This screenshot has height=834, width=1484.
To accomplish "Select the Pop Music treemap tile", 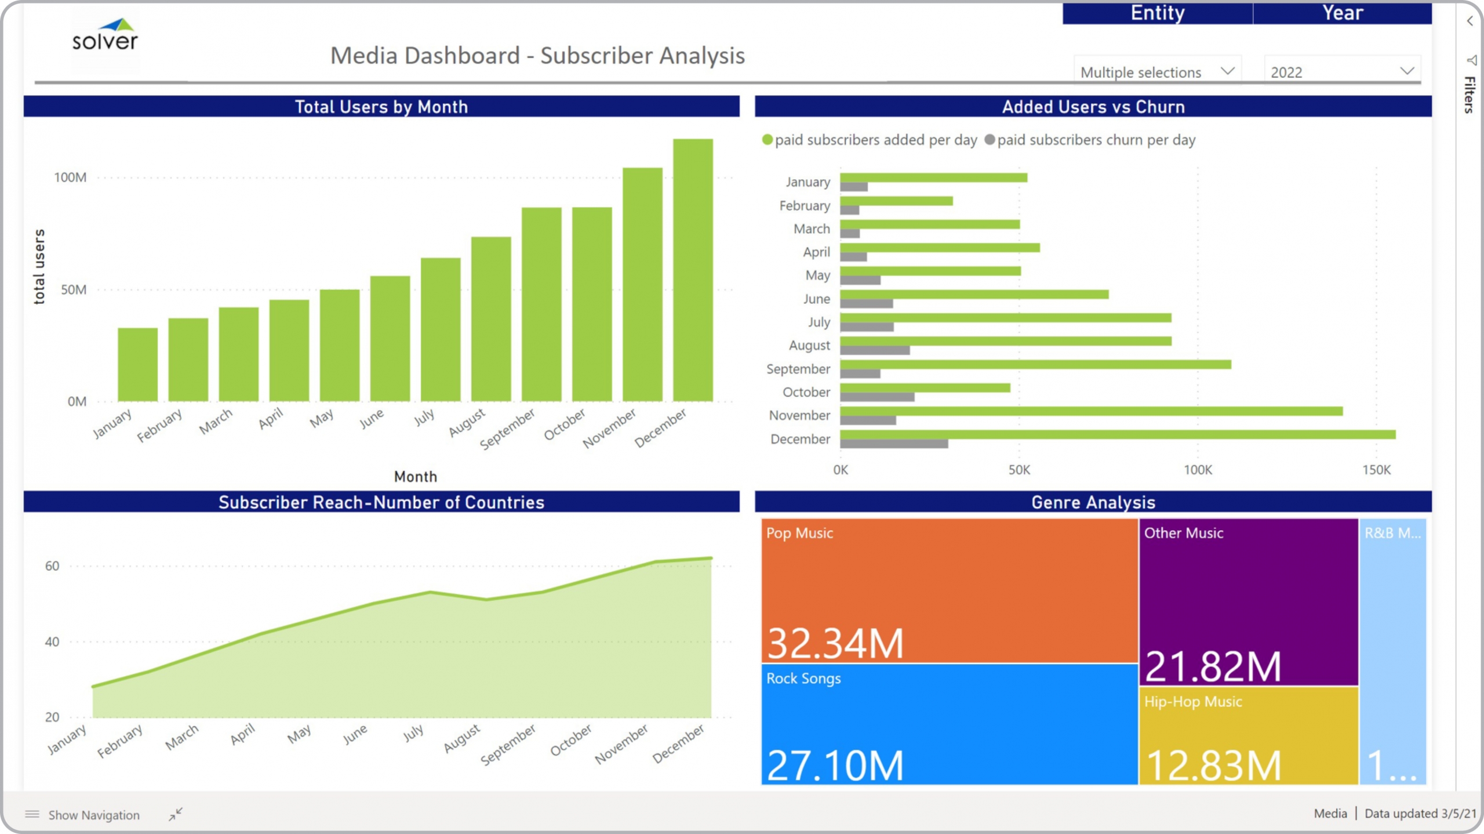I will (949, 590).
